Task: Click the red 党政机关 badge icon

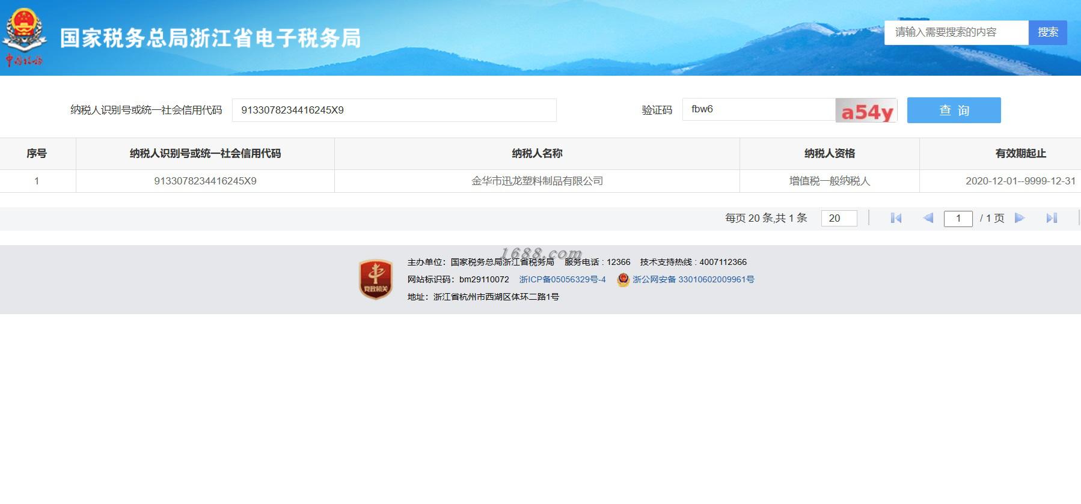Action: click(x=376, y=279)
